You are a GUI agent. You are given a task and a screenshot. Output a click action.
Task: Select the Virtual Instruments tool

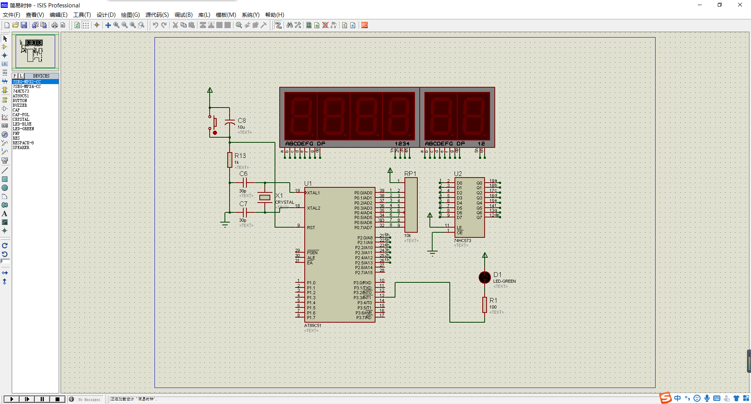click(5, 160)
